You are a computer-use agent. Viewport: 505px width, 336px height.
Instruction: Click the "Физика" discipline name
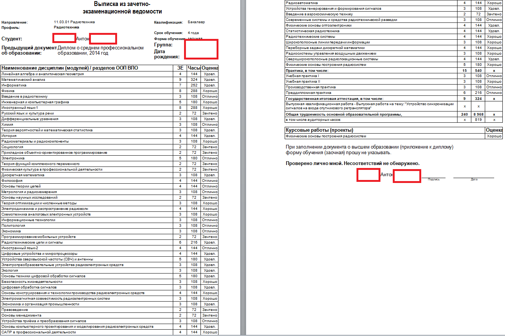8,91
